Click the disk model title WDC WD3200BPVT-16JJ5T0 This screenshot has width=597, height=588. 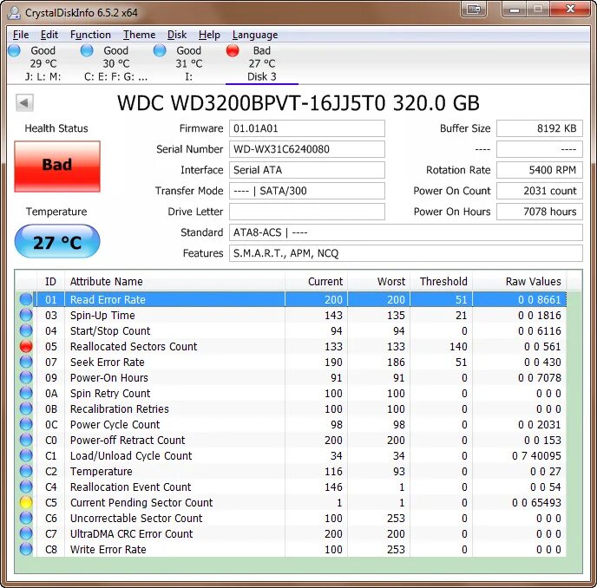pos(252,102)
